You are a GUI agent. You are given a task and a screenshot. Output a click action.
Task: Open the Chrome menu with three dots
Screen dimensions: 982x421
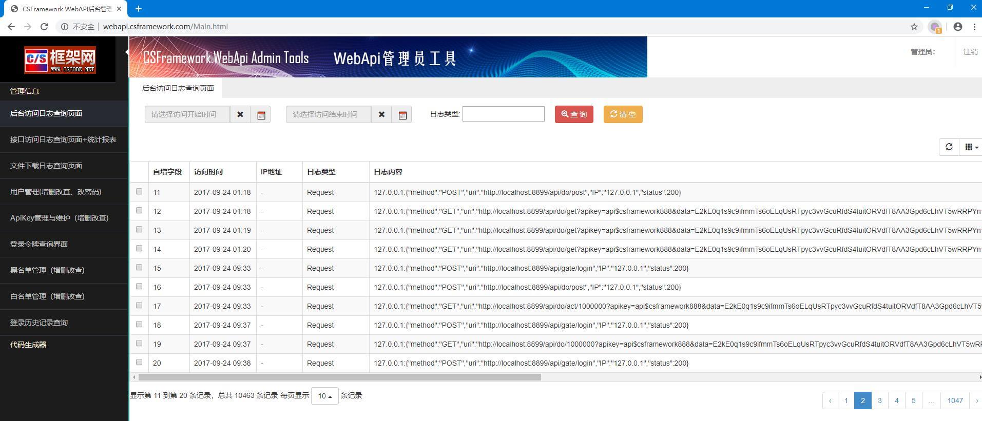point(974,27)
